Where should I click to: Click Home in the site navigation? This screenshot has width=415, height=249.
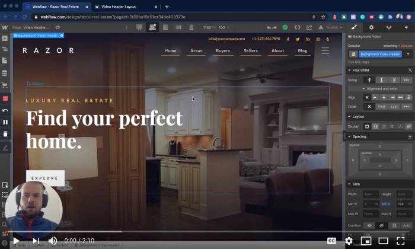(x=171, y=50)
